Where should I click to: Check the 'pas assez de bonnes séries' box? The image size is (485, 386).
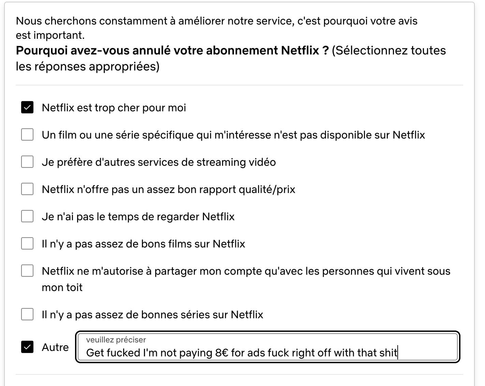tap(27, 314)
